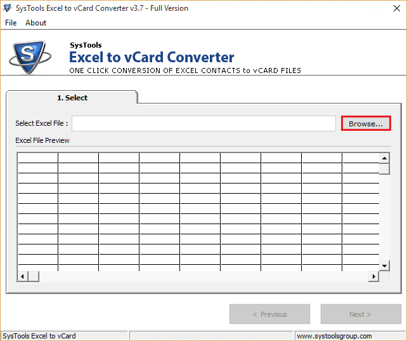Click www.systoolsgroup.com in status bar
407x341 pixels.
pos(334,336)
